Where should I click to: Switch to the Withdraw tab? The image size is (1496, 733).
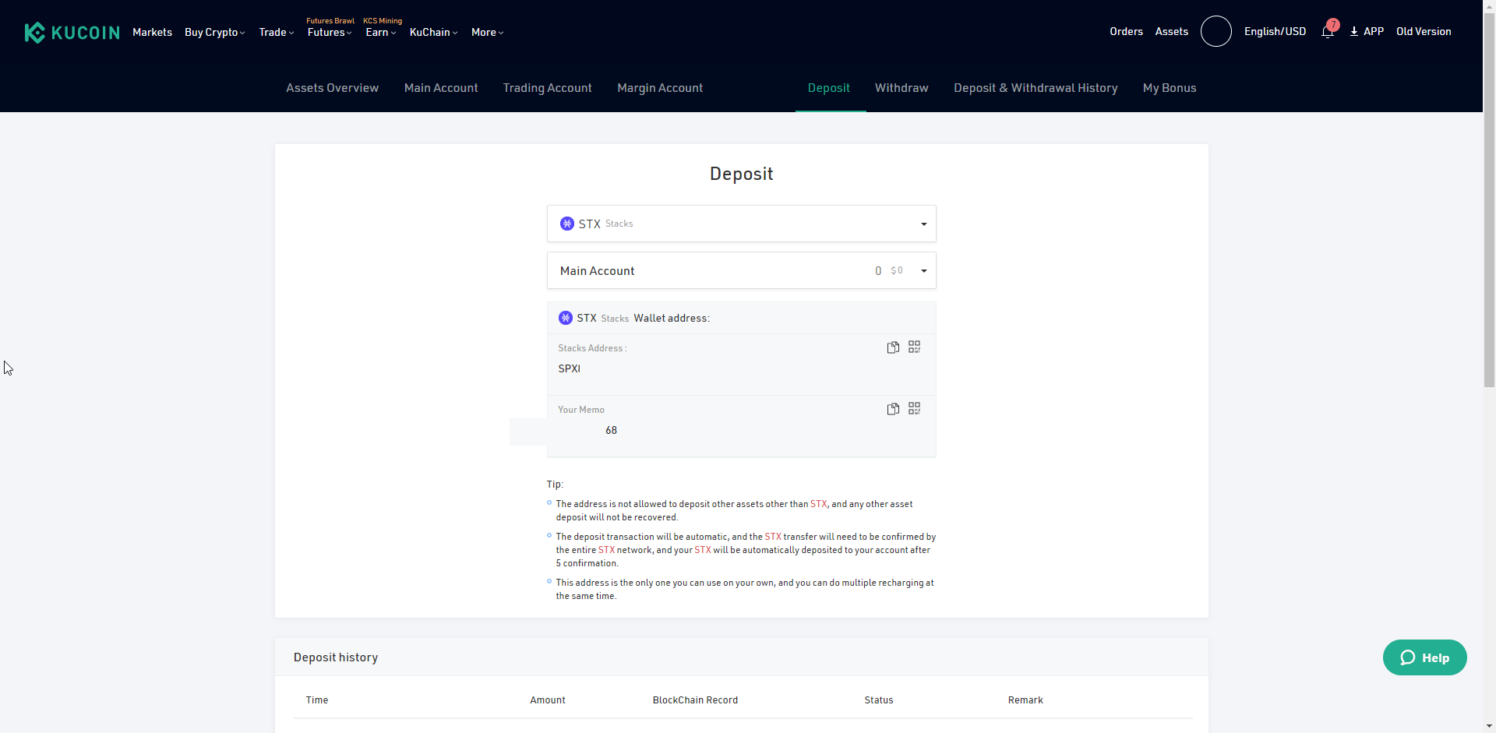pyautogui.click(x=901, y=88)
